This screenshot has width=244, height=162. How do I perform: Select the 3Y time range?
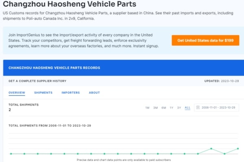point(179,108)
